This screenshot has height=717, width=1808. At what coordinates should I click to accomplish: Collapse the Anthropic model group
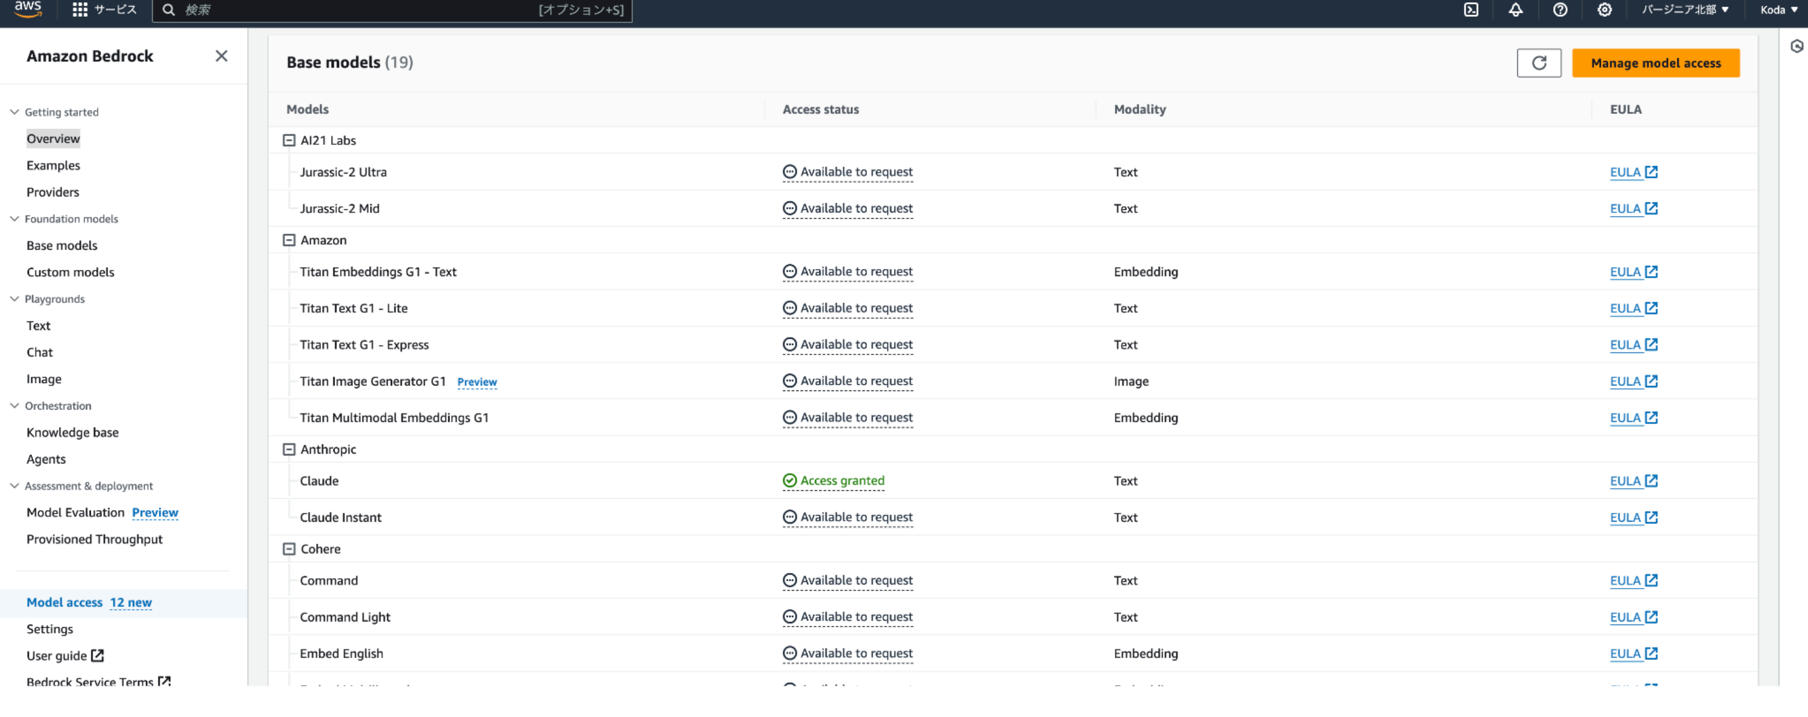288,450
